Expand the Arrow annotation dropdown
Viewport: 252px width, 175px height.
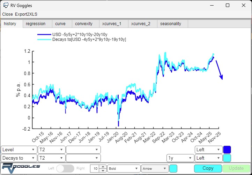[x=155, y=169]
